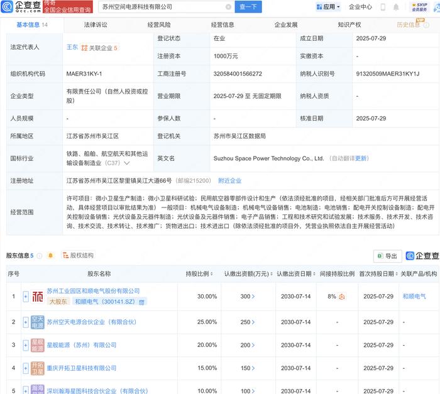Expand row for 深圳瀚海星图科技合伙企业
Viewport: 440px width, 394px height.
coord(26,390)
